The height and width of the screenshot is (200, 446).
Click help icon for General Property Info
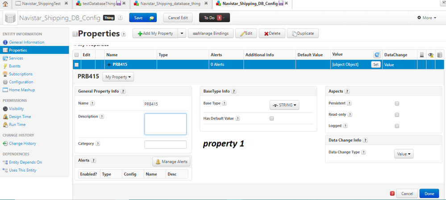tap(123, 91)
